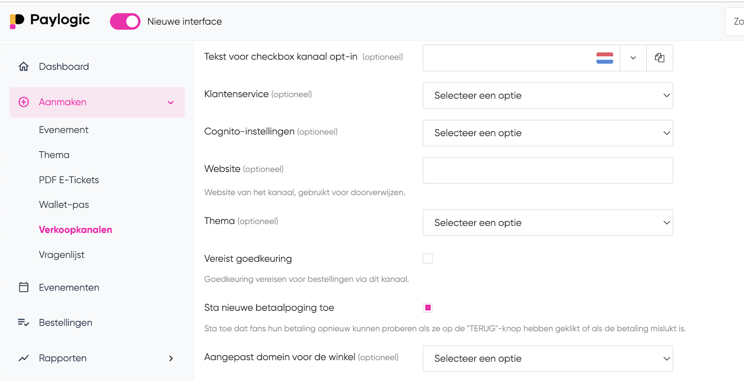Image resolution: width=744 pixels, height=381 pixels.
Task: Check the Vereist goedkeuring checkbox
Action: 428,259
